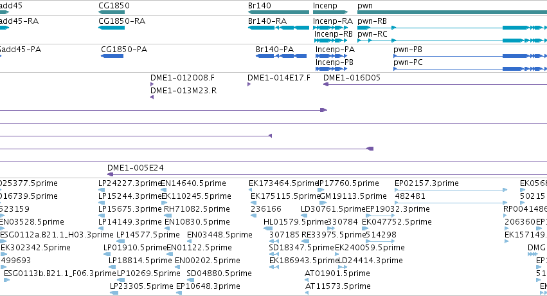Screen dimensions: 547x296
Task: Click the EK175115.5prime EST
Action: tap(254, 203)
